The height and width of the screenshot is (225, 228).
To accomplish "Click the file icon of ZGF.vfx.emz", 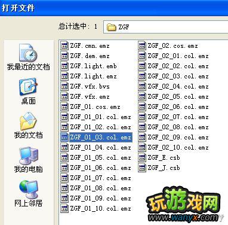I will [x=64, y=96].
